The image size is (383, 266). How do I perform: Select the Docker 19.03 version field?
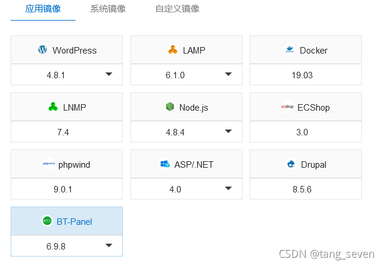tap(306, 75)
